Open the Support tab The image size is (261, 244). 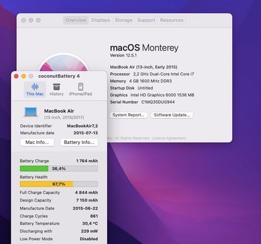tap(146, 20)
